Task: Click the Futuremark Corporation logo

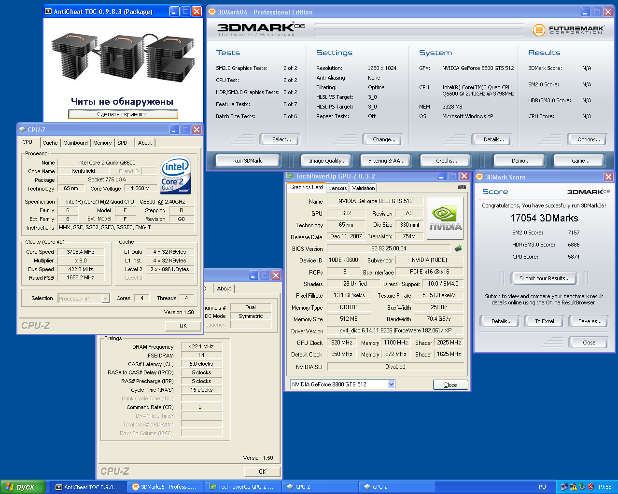Action: (x=569, y=30)
